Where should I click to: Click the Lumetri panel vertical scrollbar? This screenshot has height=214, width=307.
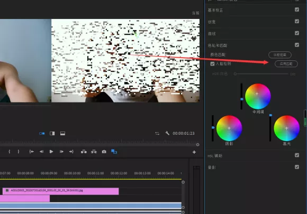305,118
